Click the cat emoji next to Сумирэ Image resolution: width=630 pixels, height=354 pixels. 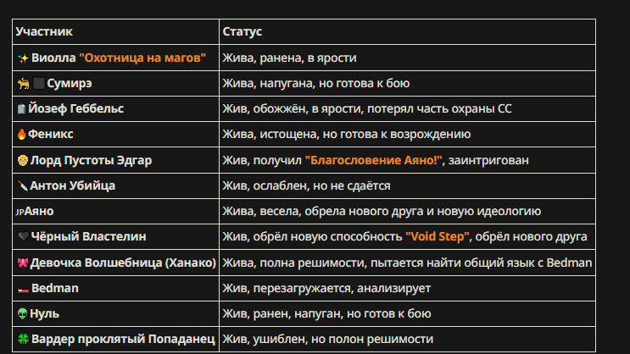23,84
